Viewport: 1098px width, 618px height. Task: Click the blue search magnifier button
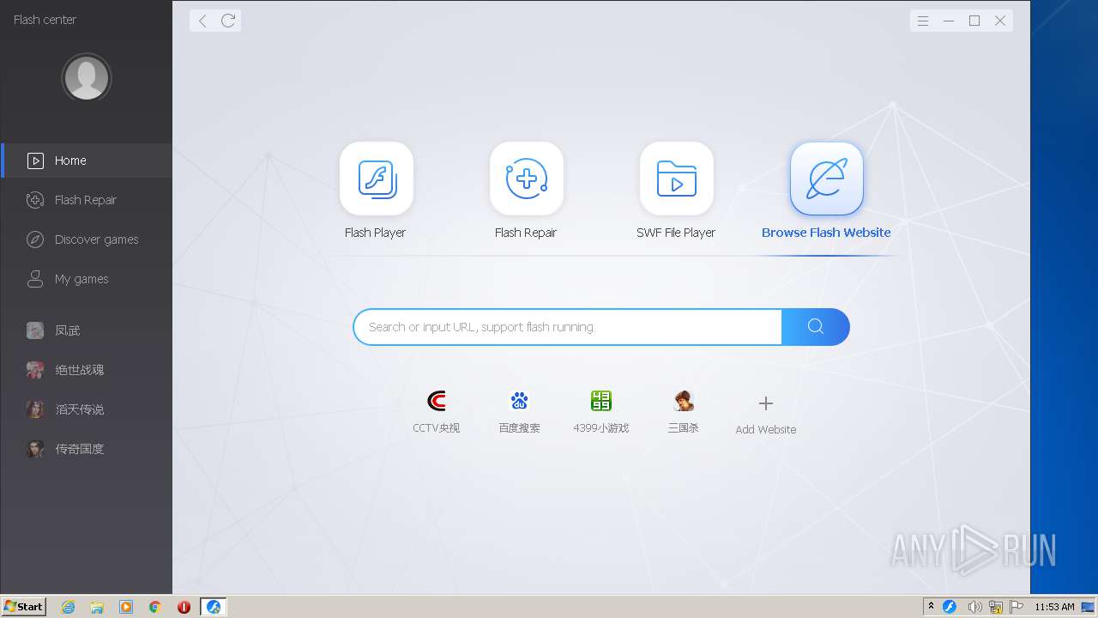coord(816,327)
